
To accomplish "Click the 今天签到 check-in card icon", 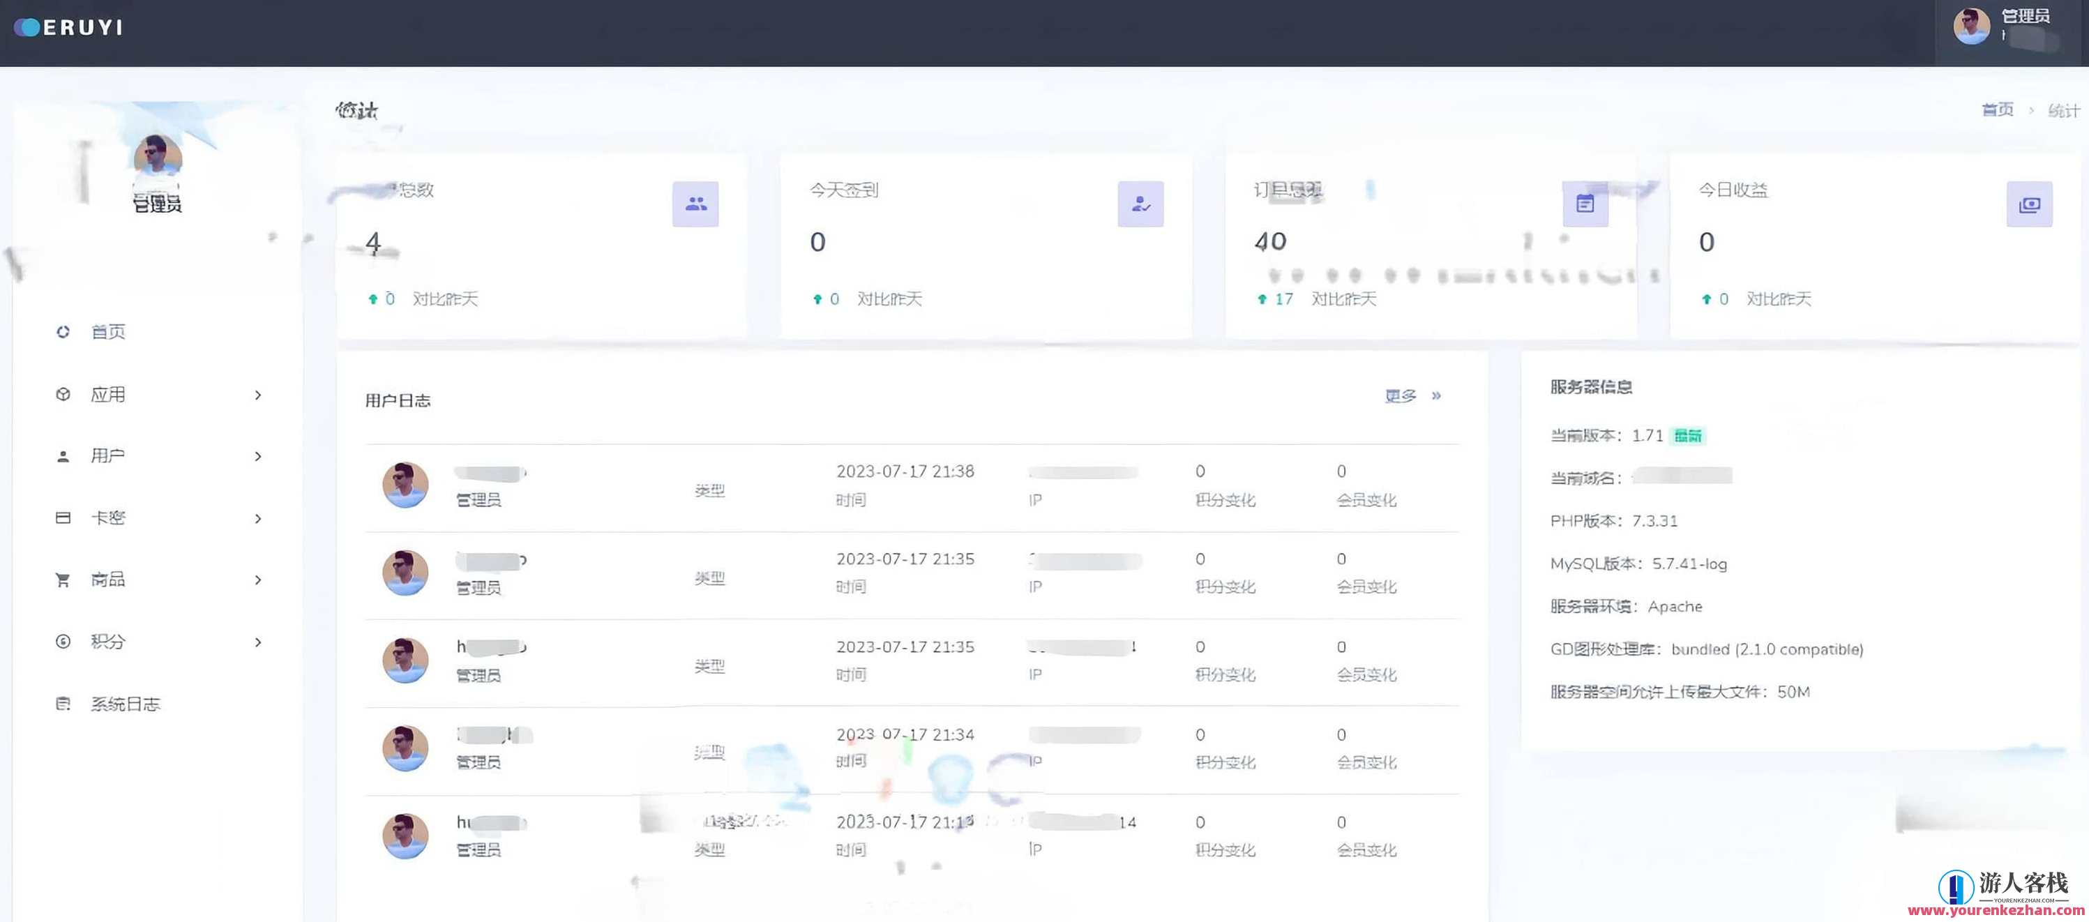I will tap(1140, 204).
